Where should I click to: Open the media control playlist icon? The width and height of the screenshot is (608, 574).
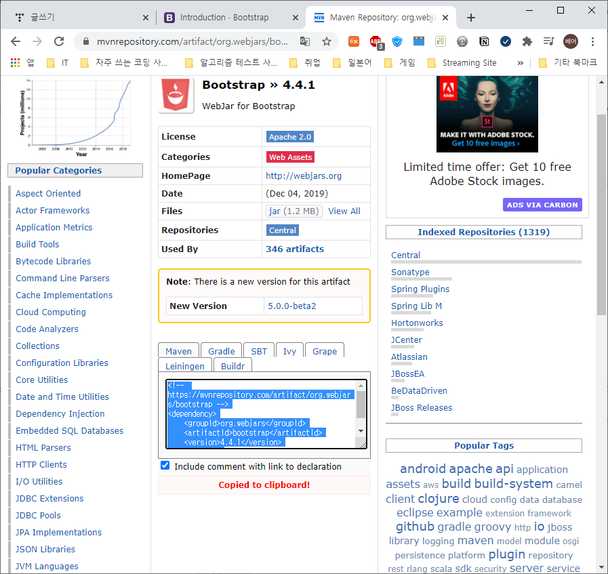pos(548,41)
